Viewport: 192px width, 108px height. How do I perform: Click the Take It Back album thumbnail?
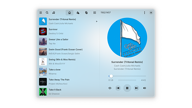pyautogui.click(x=43, y=92)
